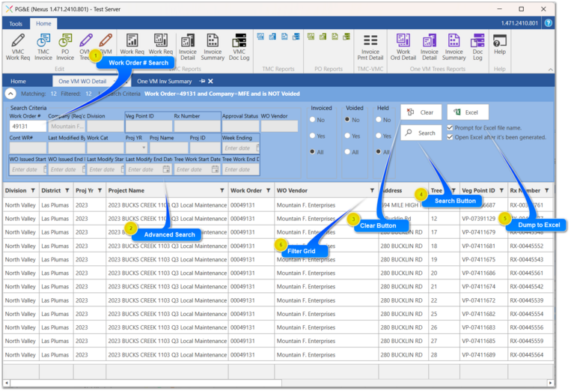Open the Division column filter dropdown
The image size is (571, 391).
[34, 190]
